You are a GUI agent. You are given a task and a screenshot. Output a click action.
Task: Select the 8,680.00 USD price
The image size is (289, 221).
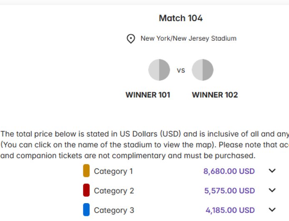click(229, 171)
